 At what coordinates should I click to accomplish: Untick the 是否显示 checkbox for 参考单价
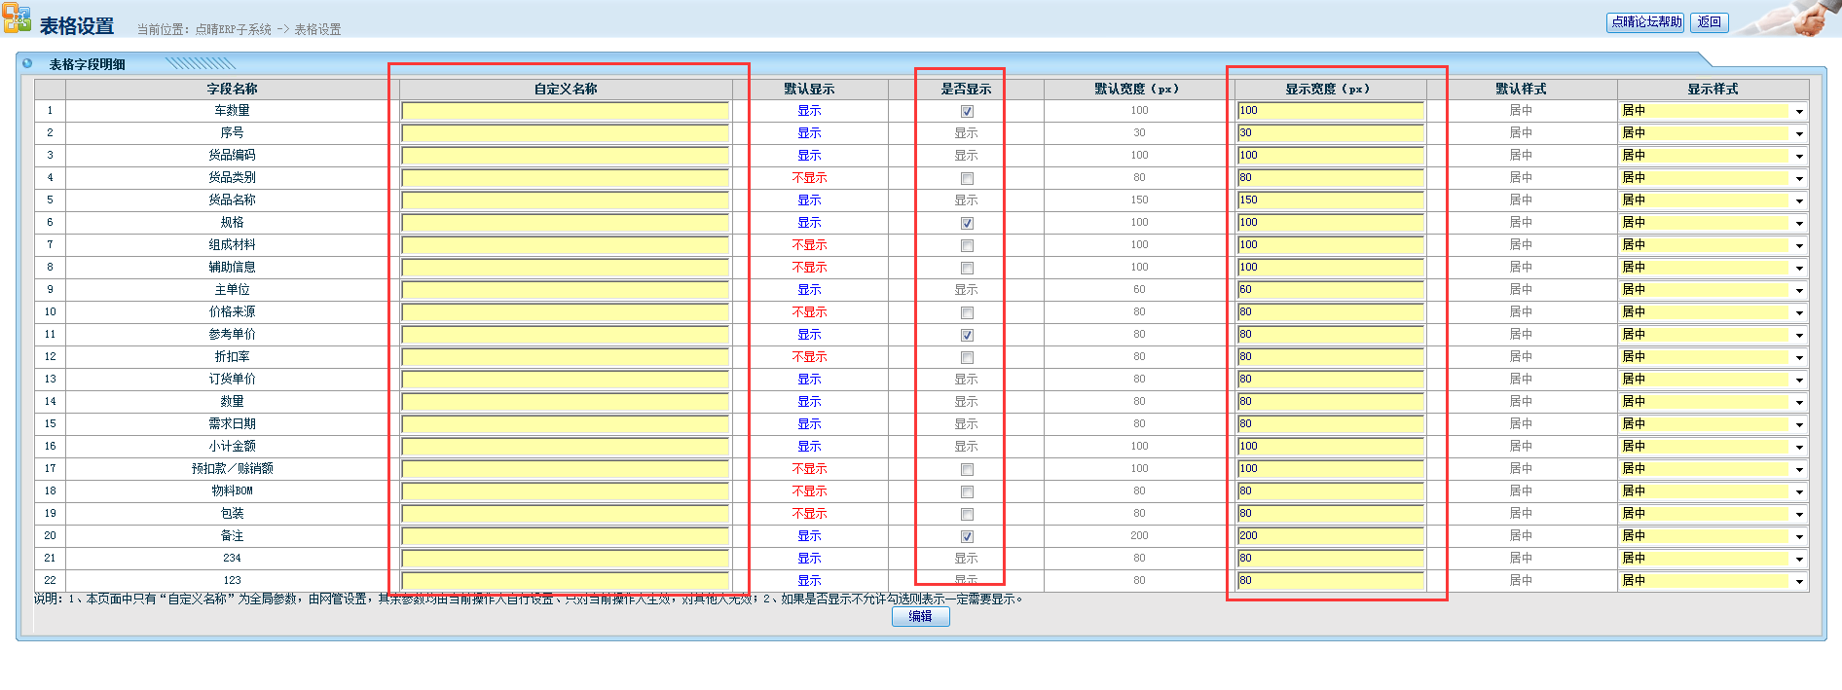click(x=967, y=335)
